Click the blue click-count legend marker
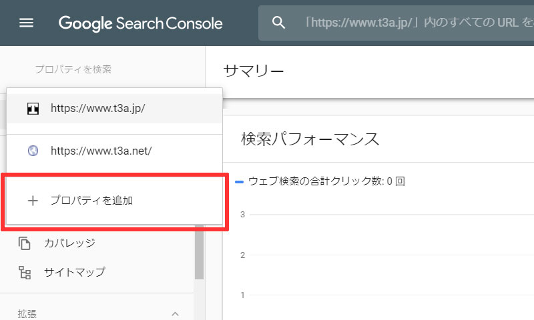 (x=240, y=182)
